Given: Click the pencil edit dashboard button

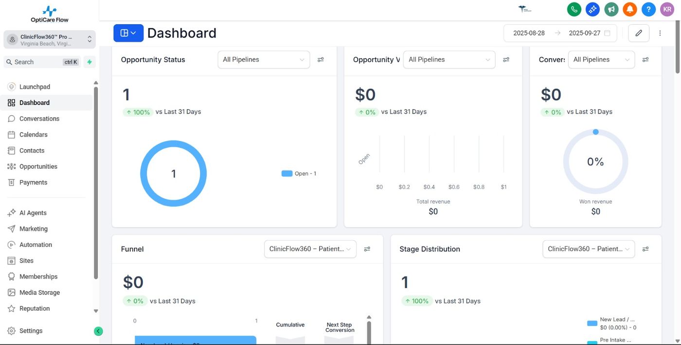Looking at the screenshot, I should tap(639, 33).
